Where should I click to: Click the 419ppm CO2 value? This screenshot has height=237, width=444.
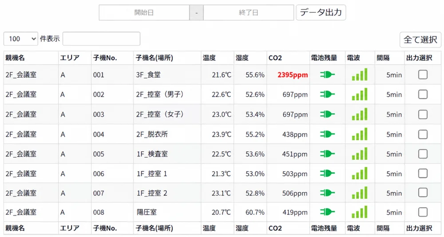(295, 212)
